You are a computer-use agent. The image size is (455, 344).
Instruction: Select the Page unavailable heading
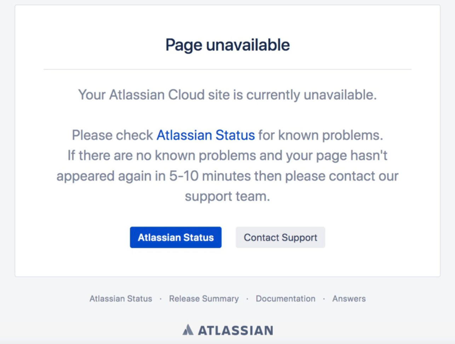click(x=227, y=45)
